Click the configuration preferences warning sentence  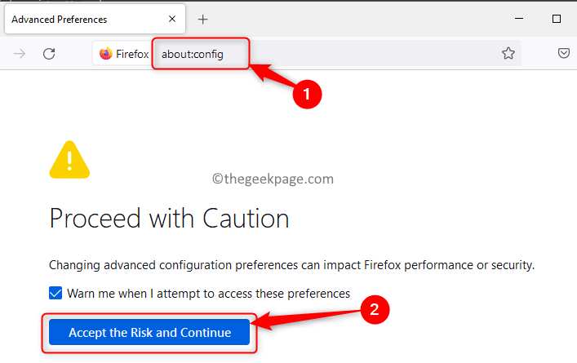click(x=291, y=265)
